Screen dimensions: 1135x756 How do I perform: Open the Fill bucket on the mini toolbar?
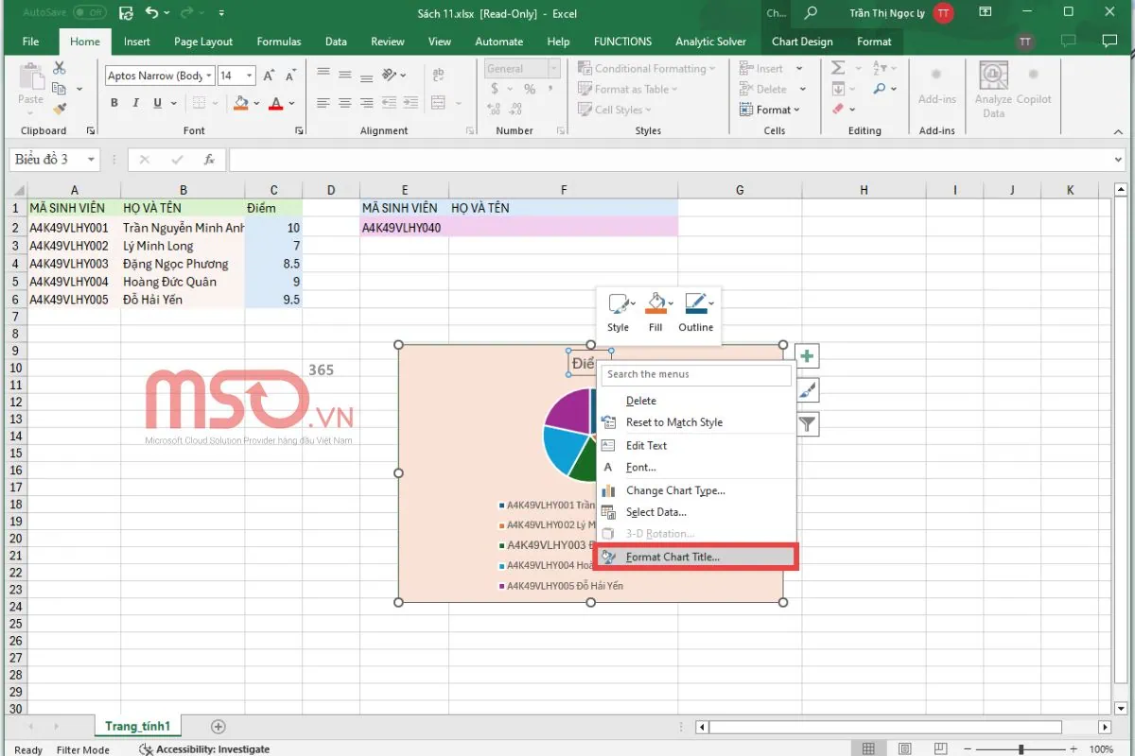[655, 304]
